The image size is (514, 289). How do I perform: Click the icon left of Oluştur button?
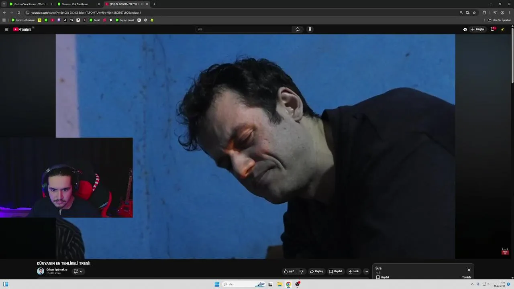tap(465, 29)
